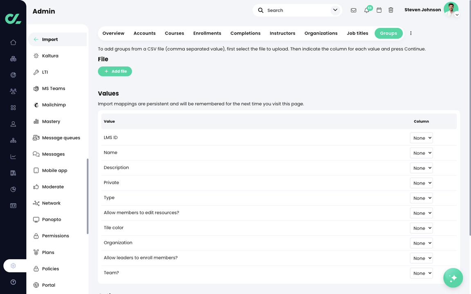
Task: Go back to Import using the sidebar link
Action: pos(50,39)
